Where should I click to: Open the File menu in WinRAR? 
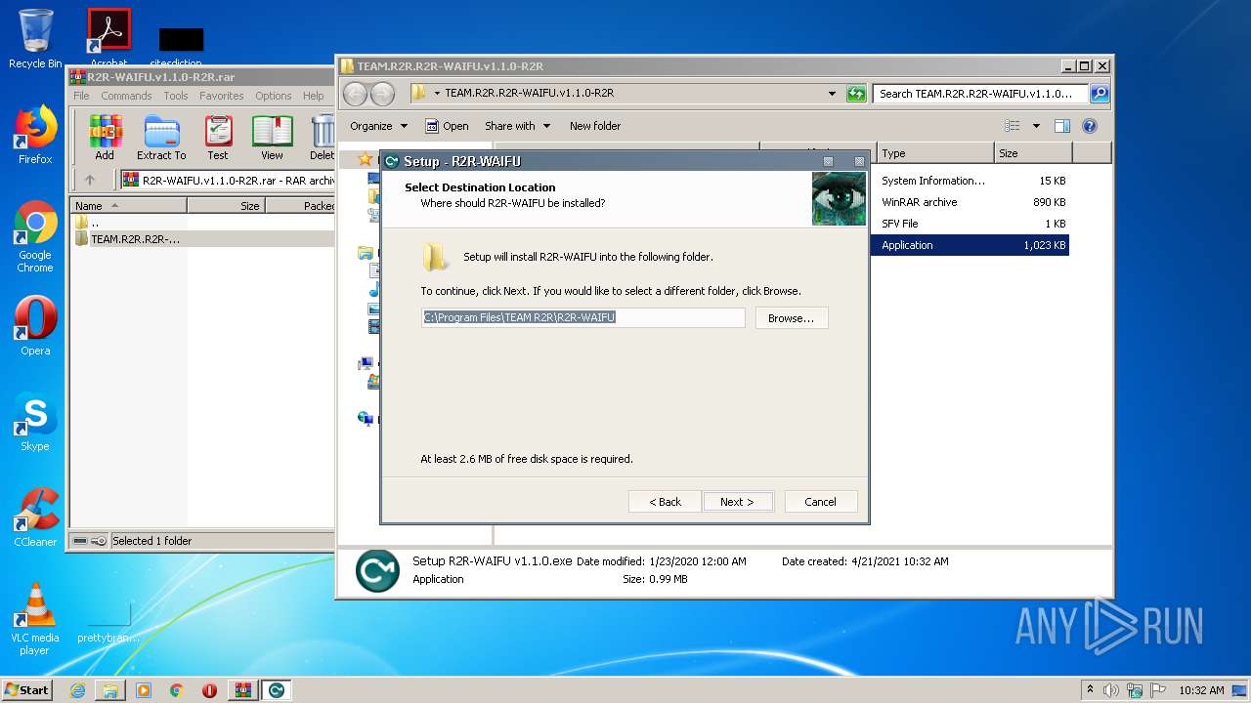coord(81,96)
